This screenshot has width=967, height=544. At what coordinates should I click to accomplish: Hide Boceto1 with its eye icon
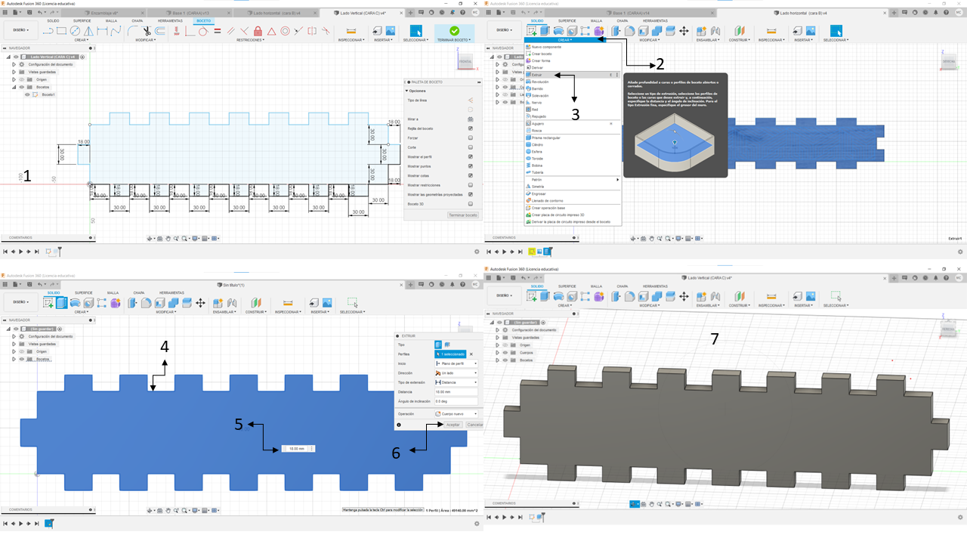(x=28, y=94)
